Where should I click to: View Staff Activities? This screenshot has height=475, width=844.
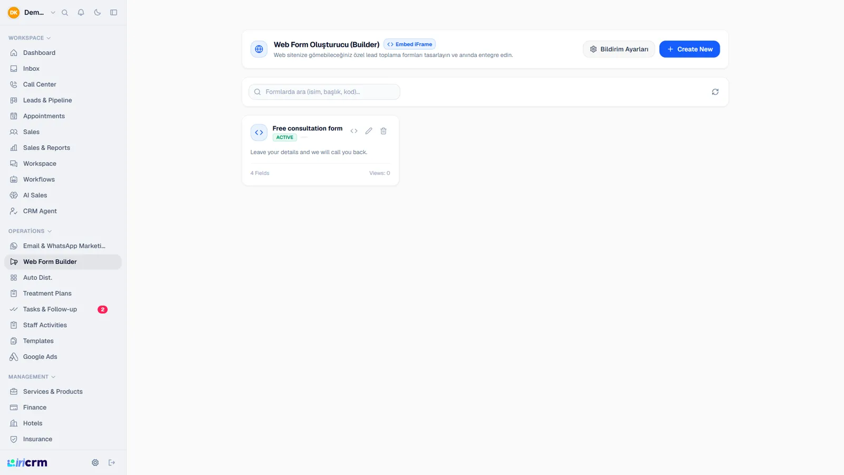click(x=63, y=325)
